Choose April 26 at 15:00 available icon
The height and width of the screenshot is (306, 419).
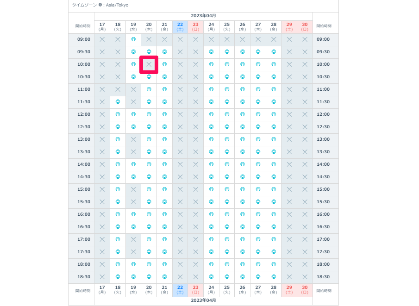[x=242, y=189]
